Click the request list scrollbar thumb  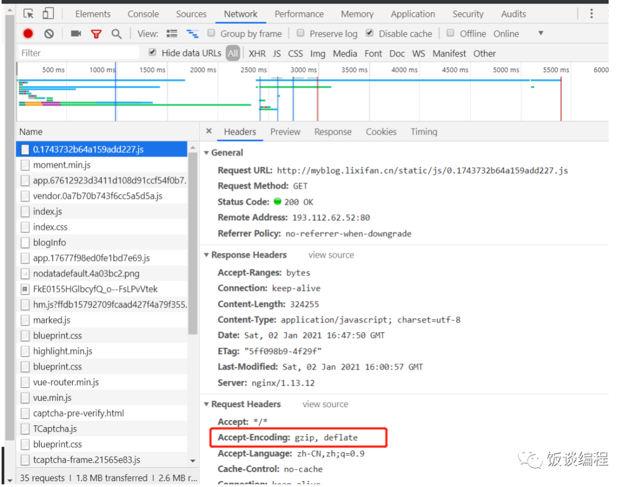[x=193, y=243]
